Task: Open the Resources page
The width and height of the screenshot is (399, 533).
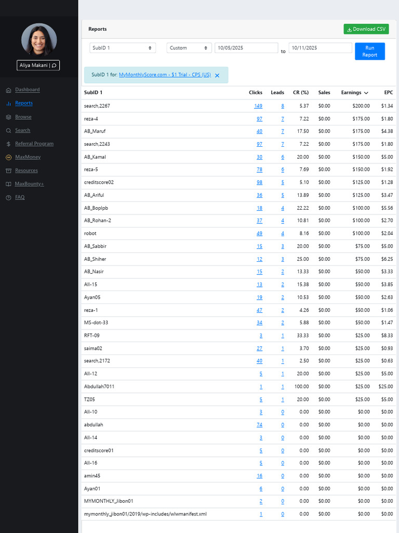Action: coord(26,170)
